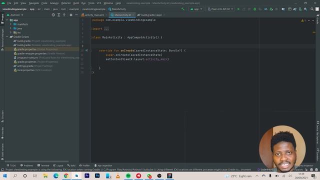Click the warning indicator in editor corner
The image size is (320, 180).
click(303, 20)
